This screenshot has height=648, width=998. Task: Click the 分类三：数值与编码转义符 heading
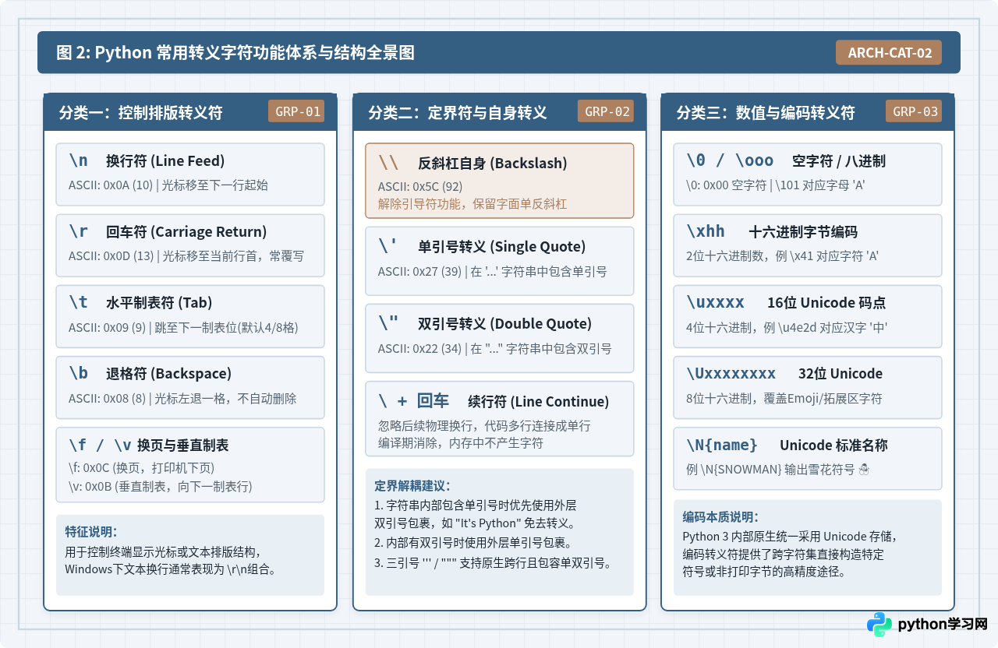tap(766, 113)
